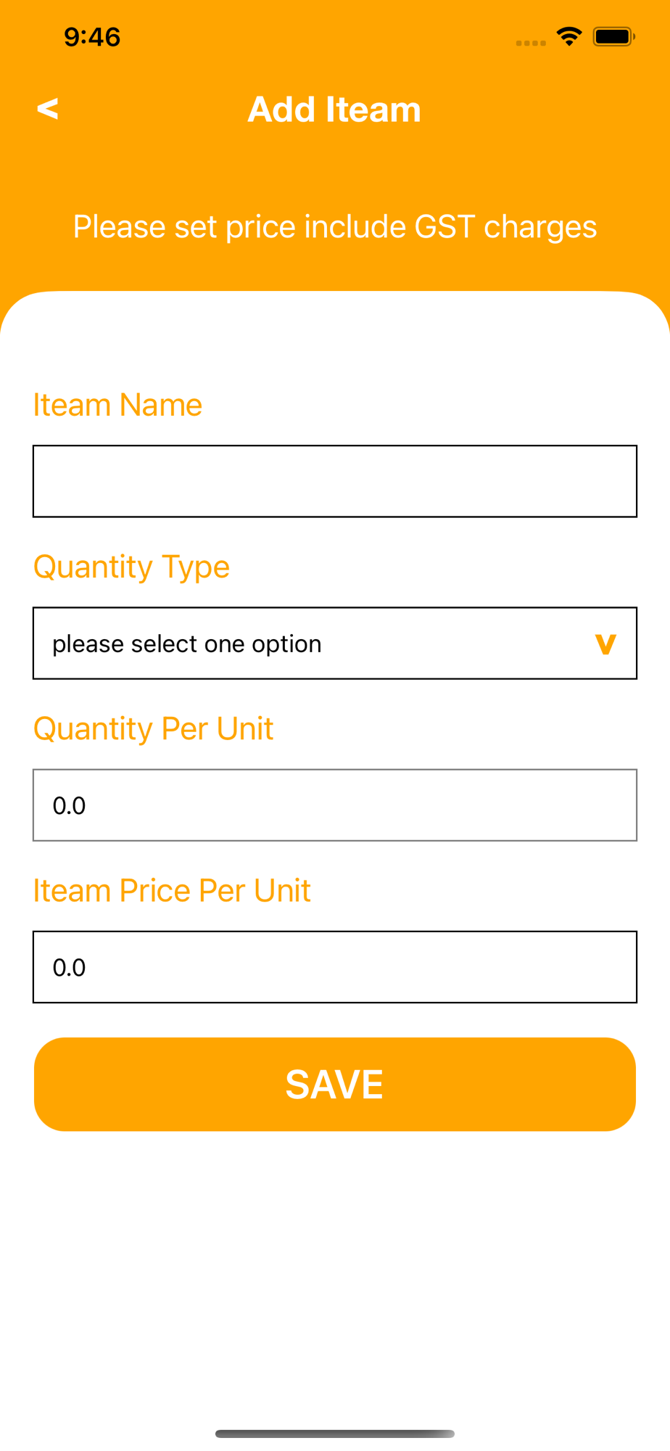The width and height of the screenshot is (670, 1451).
Task: Tap the 'Iteam Name' label
Action: [117, 405]
